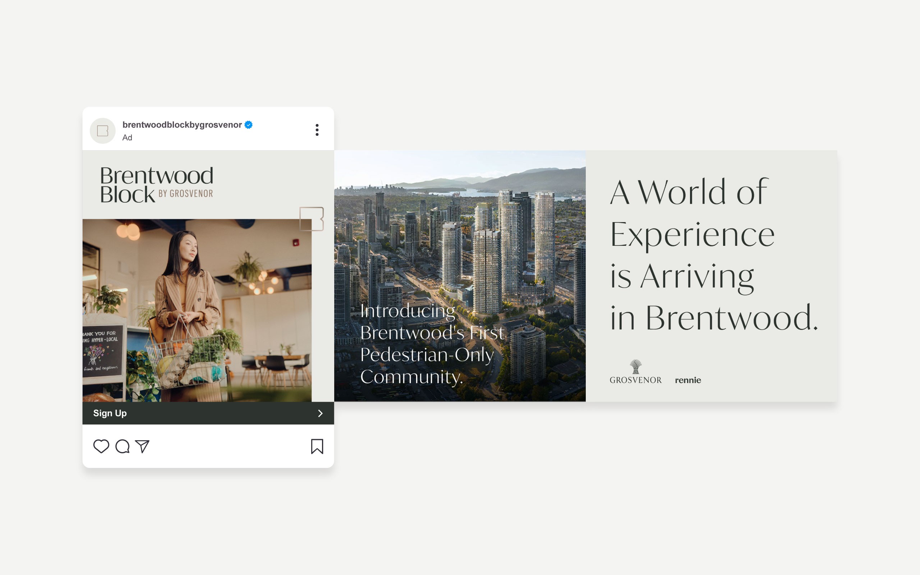
Task: Share post with paper plane icon
Action: coord(143,446)
